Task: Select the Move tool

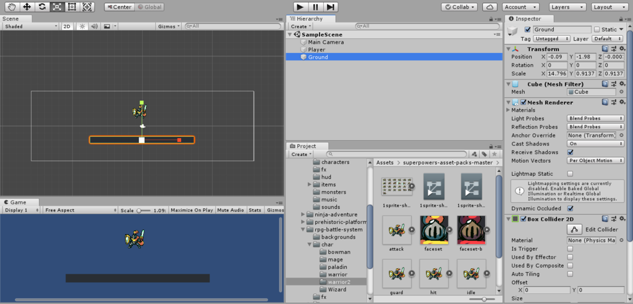Action: [27, 7]
